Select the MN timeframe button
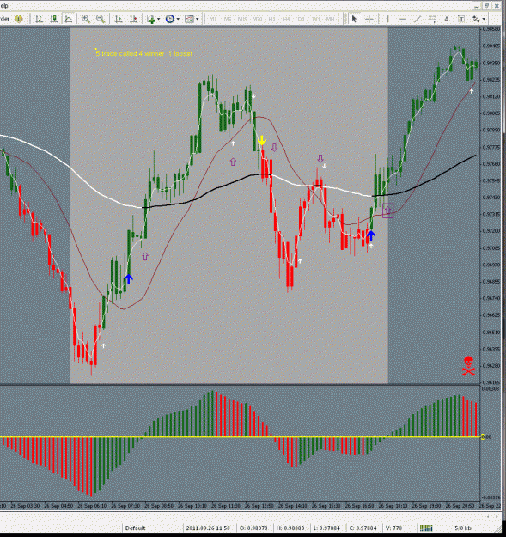 (x=331, y=19)
